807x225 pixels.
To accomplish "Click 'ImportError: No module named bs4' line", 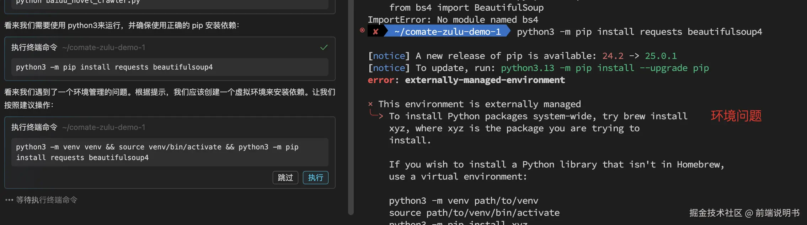I will click(453, 20).
